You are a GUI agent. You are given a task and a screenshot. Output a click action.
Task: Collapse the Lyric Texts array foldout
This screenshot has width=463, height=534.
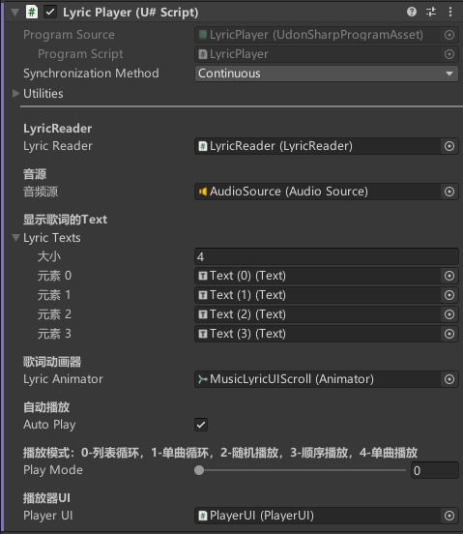coord(15,238)
